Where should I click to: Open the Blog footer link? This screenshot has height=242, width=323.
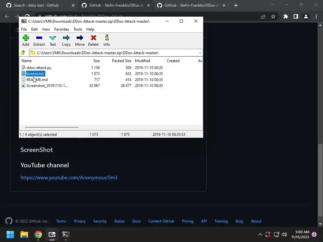coord(239,221)
